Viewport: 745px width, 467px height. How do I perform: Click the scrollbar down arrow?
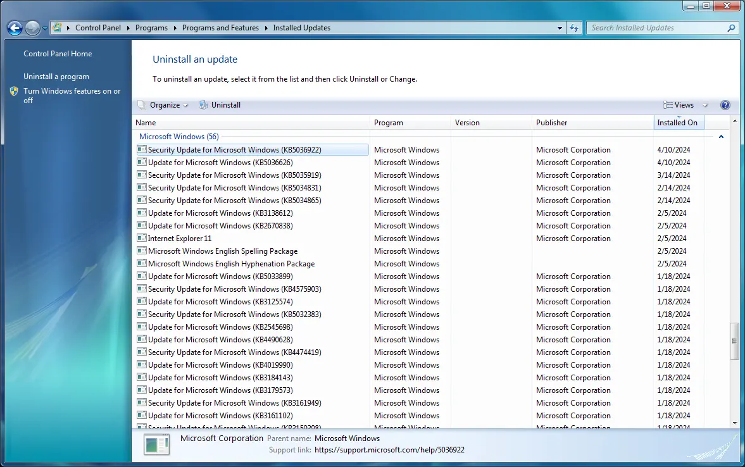[x=734, y=423]
